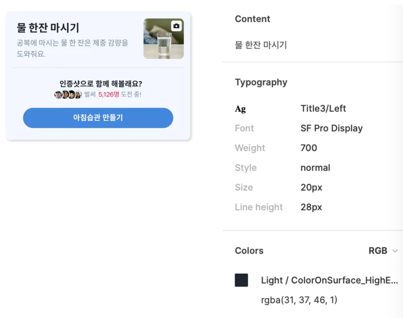Click the camera icon on the water glass photo
This screenshot has width=403, height=318.
176,26
